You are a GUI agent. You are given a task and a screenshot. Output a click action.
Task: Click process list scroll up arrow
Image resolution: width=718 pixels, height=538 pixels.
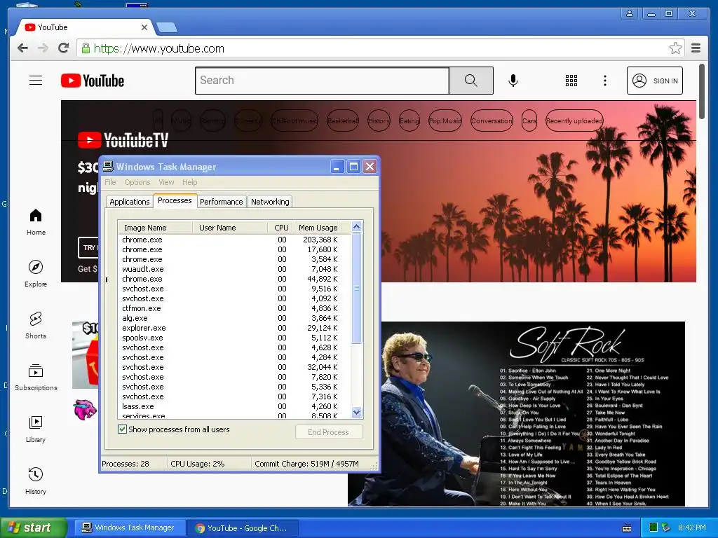(x=357, y=226)
